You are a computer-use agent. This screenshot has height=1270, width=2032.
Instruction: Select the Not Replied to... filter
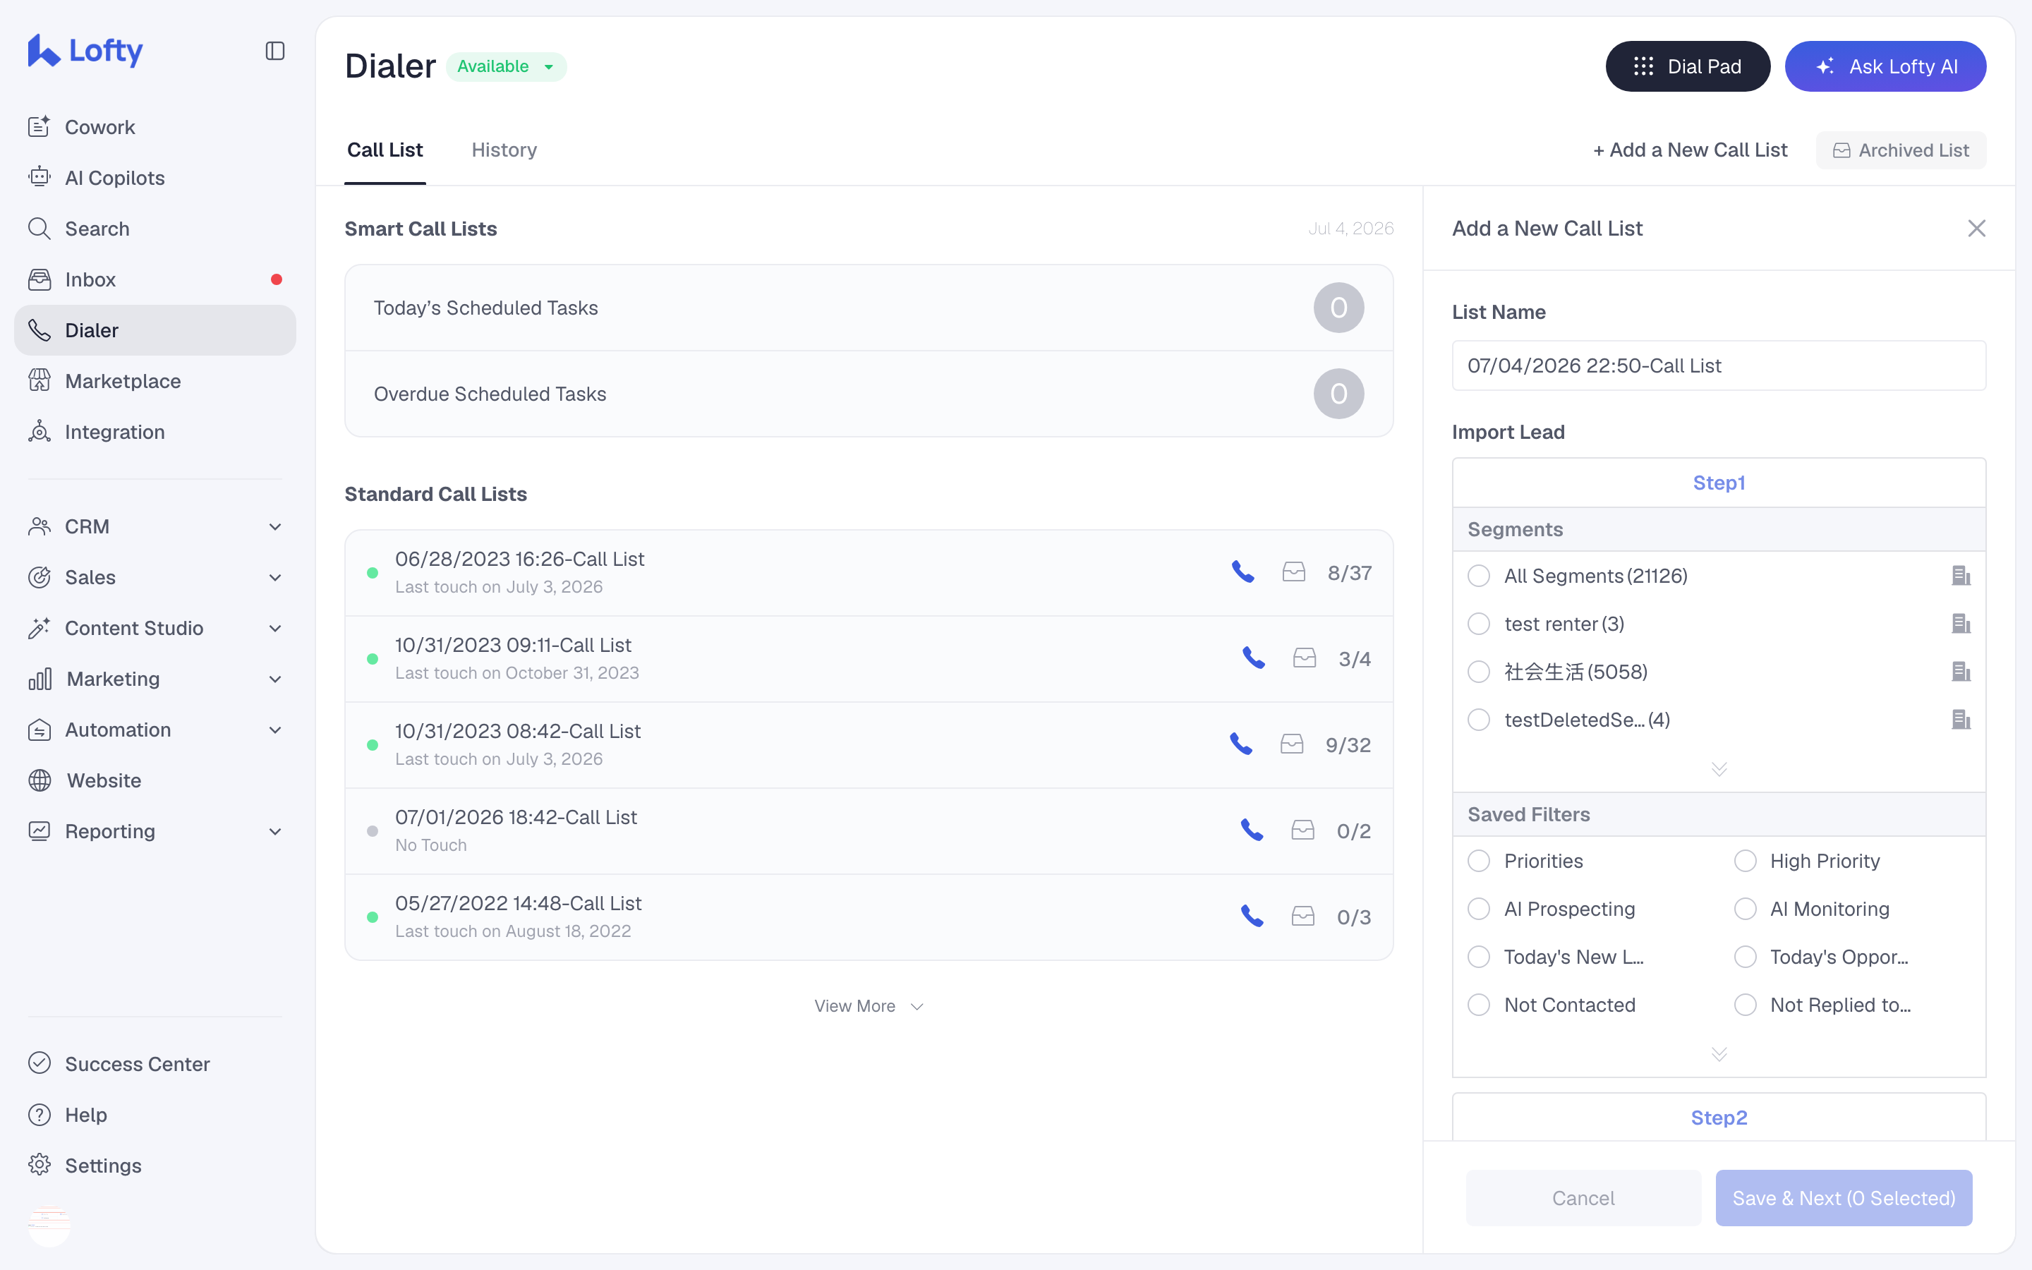pyautogui.click(x=1745, y=1005)
